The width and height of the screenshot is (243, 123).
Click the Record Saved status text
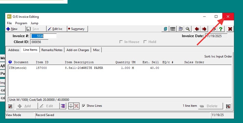(x=45, y=115)
